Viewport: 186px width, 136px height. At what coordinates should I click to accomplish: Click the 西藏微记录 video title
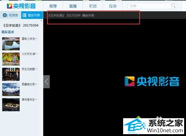point(29,84)
